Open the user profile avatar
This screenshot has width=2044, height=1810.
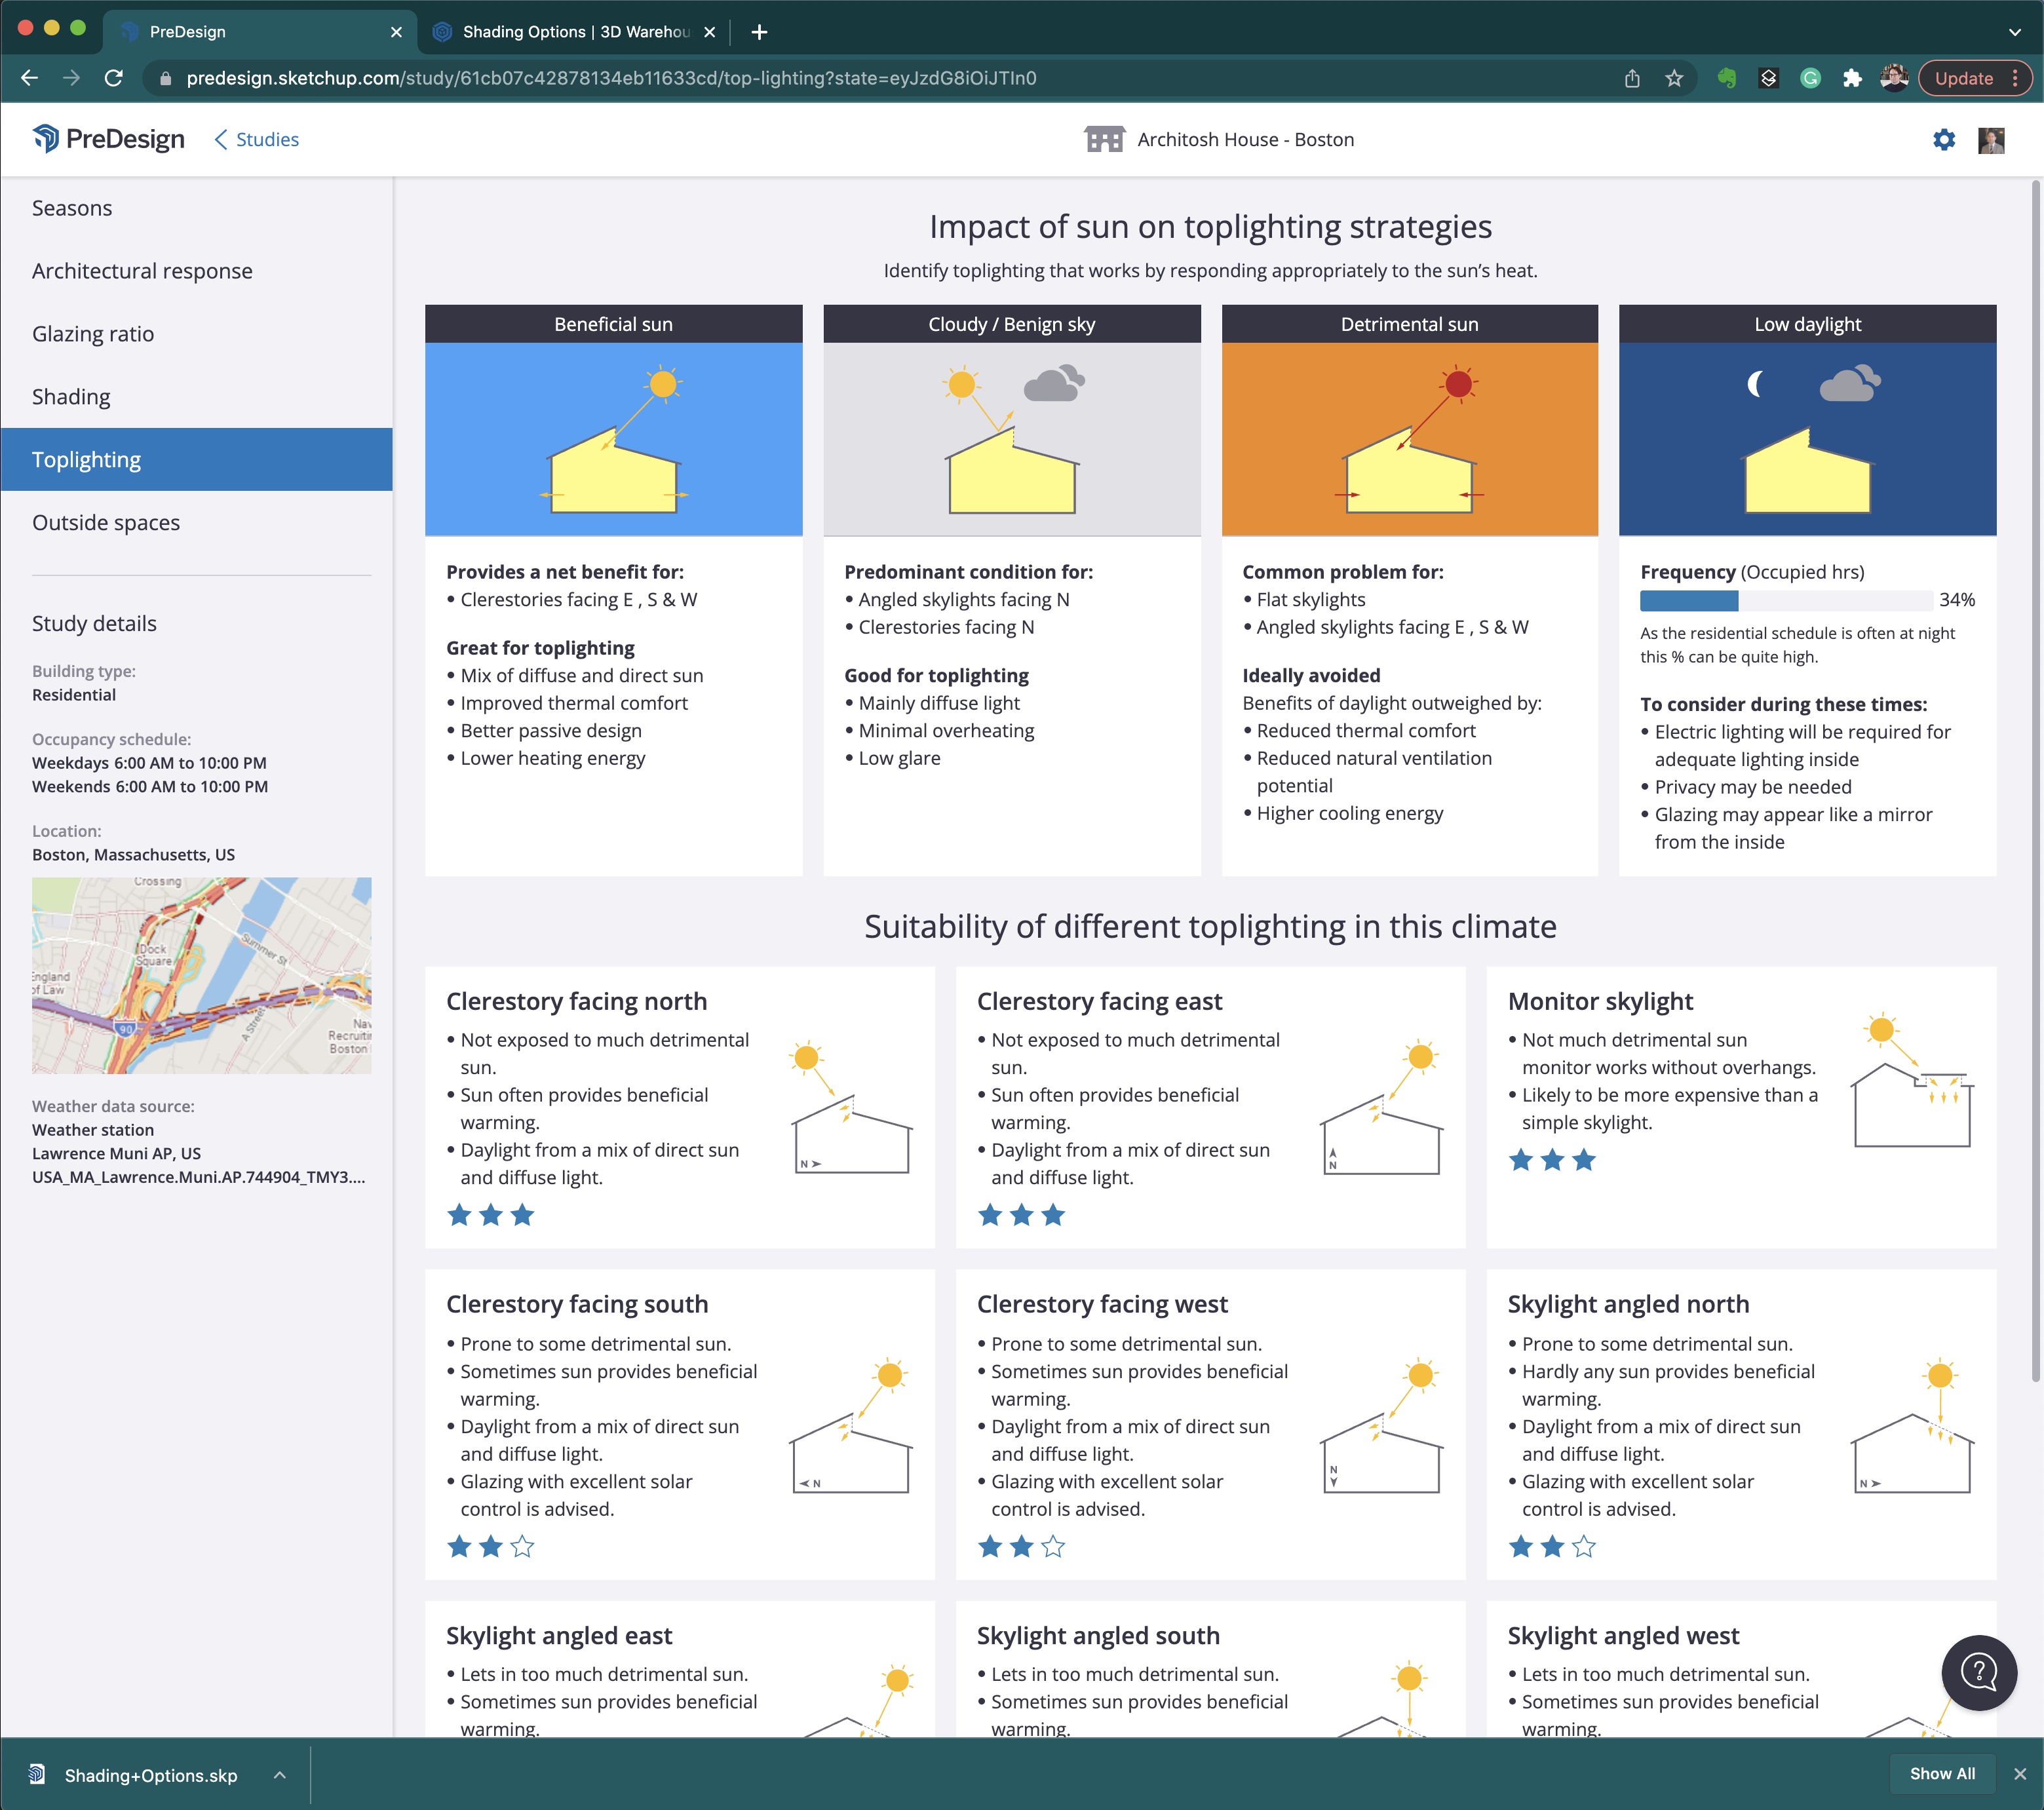pos(1990,139)
